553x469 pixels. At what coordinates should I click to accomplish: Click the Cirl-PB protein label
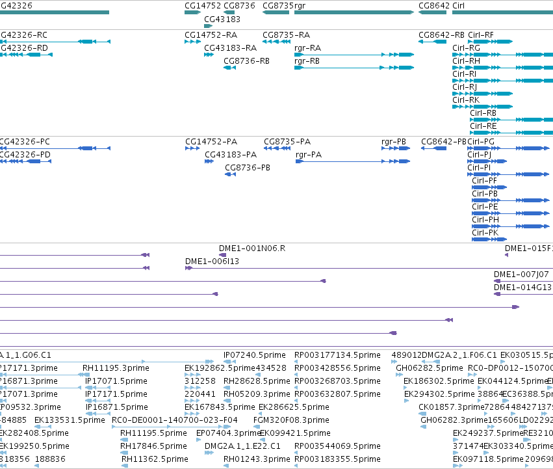pos(485,194)
